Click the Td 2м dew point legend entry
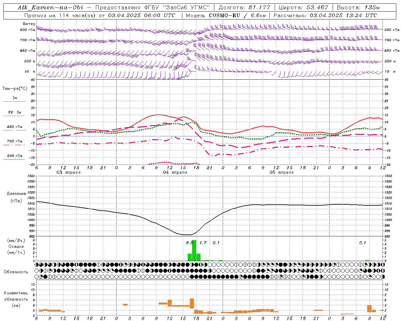The height and width of the screenshot is (321, 401). pyautogui.click(x=14, y=112)
